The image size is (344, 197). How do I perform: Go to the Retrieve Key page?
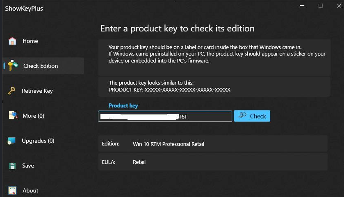pos(37,91)
